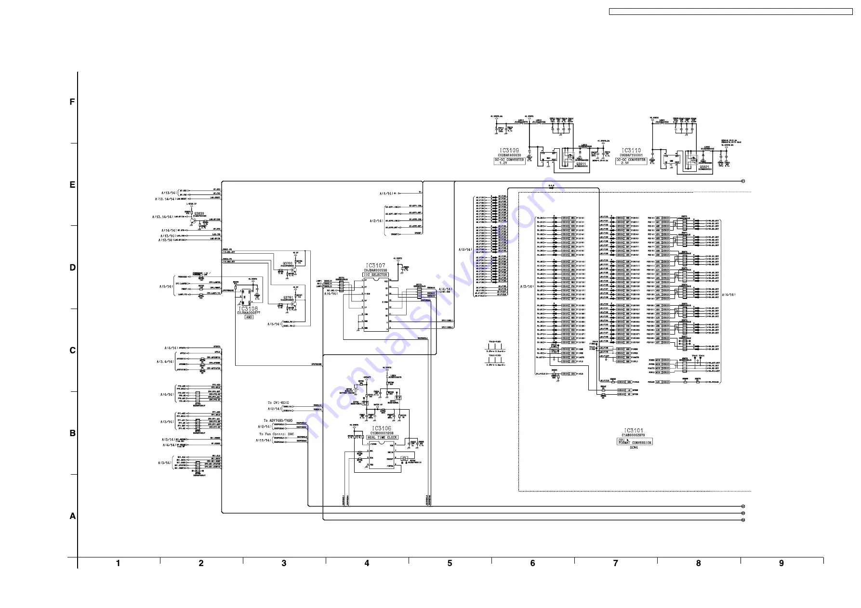Image resolution: width=861 pixels, height=608 pixels.
Task: Click the IC3109 component label
Action: [x=509, y=151]
